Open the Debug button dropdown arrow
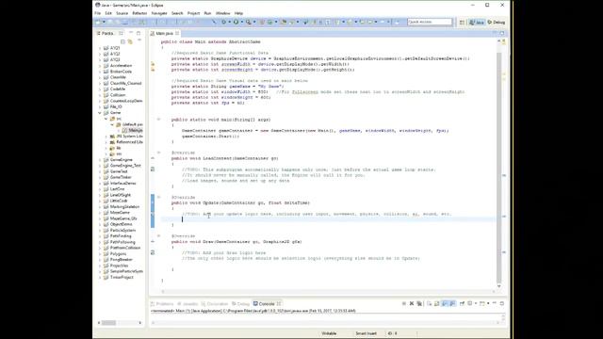 pos(229,23)
